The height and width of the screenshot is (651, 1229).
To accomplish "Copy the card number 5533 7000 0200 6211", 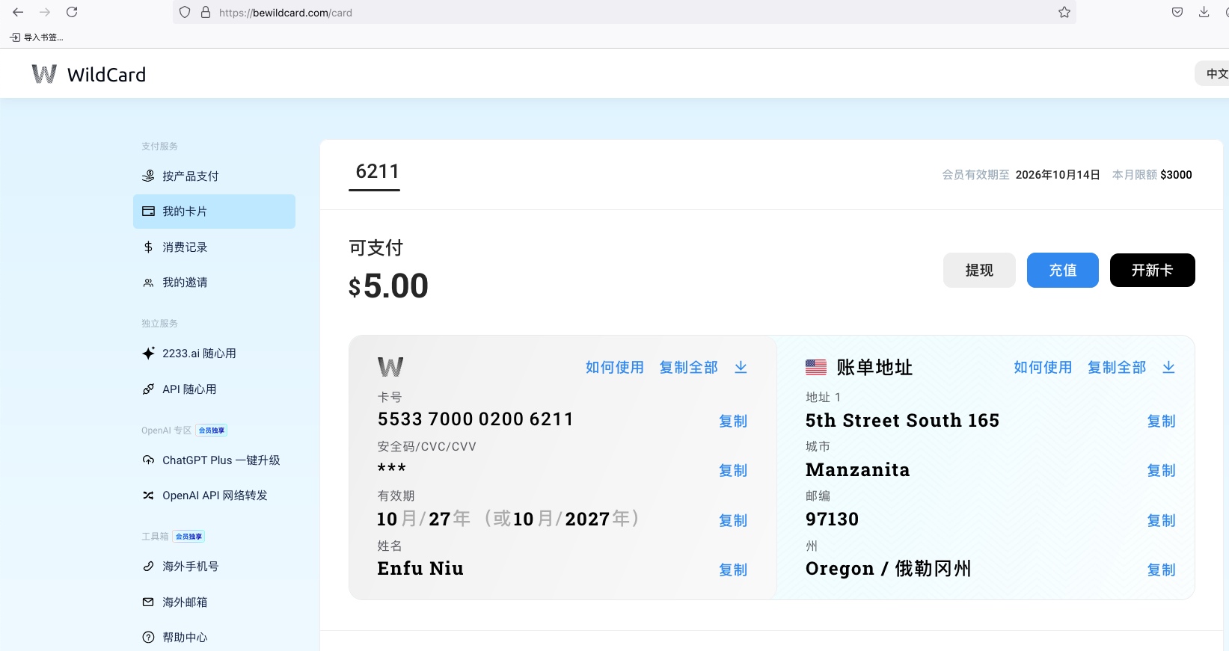I will (x=732, y=421).
